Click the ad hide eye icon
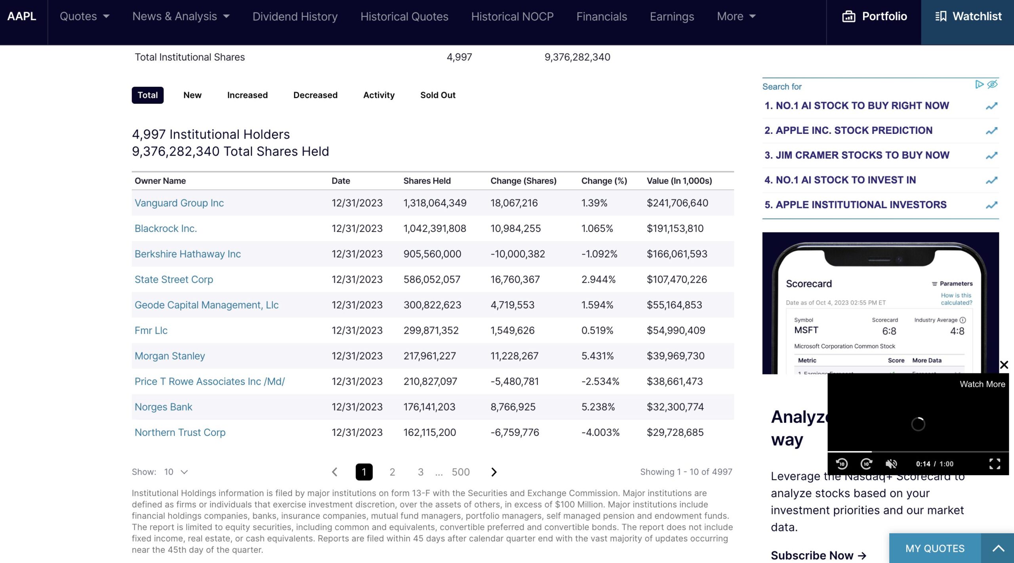 [x=992, y=84]
